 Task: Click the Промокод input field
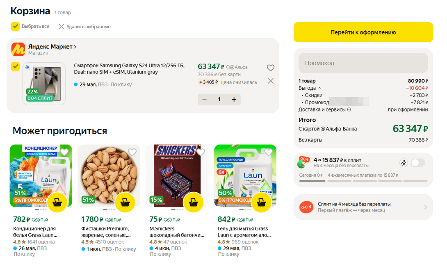[x=363, y=63]
